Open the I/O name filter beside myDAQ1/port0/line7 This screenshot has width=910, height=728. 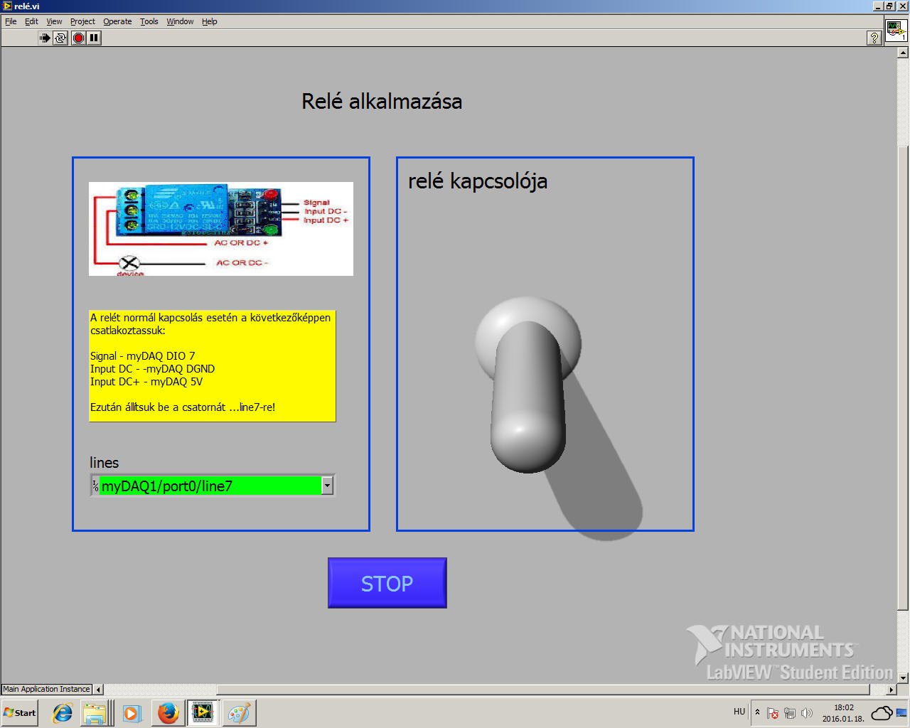95,486
